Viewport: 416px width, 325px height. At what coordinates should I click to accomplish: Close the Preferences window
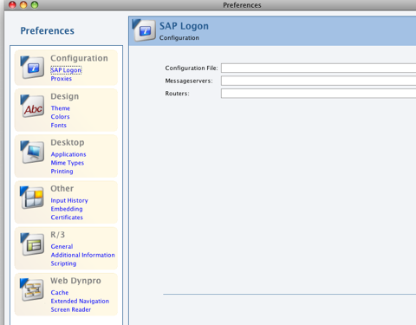(12, 4)
